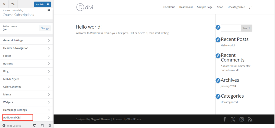Open Checkout in site navigation
The width and height of the screenshot is (275, 128).
pyautogui.click(x=169, y=7)
